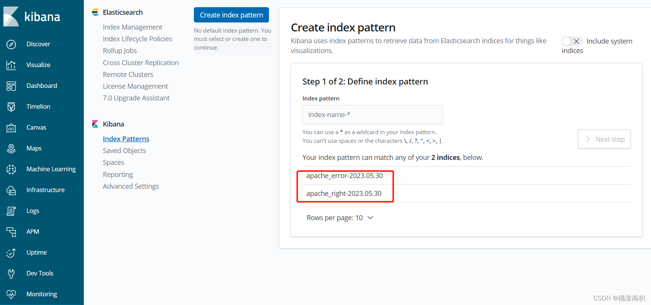Open Canvas via its easel icon
Screen dimensions: 651x305
(11, 128)
